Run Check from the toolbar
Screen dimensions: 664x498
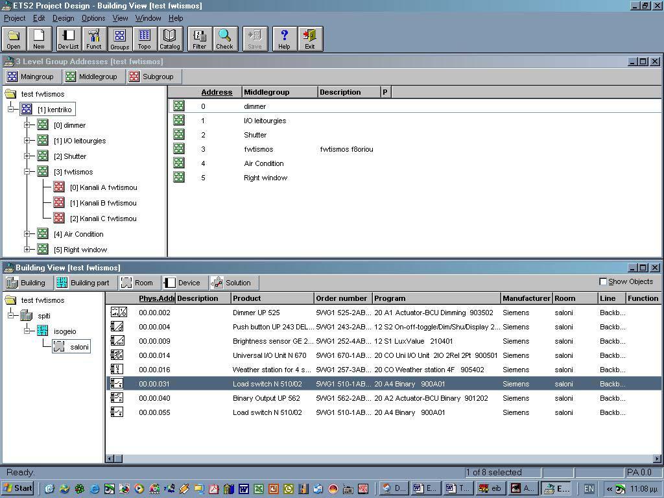tap(225, 38)
